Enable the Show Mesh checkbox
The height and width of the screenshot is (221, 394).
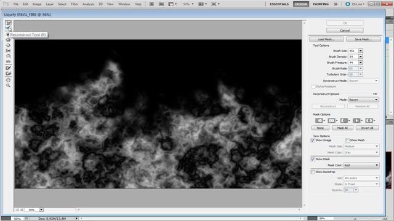coord(347,141)
